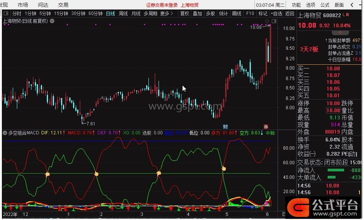The width and height of the screenshot is (364, 220).
Task: Click the diamond marker icon above the chart
Action: [x=267, y=21]
